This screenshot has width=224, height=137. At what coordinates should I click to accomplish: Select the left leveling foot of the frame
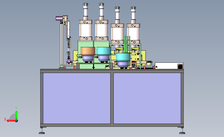[x=42, y=131]
